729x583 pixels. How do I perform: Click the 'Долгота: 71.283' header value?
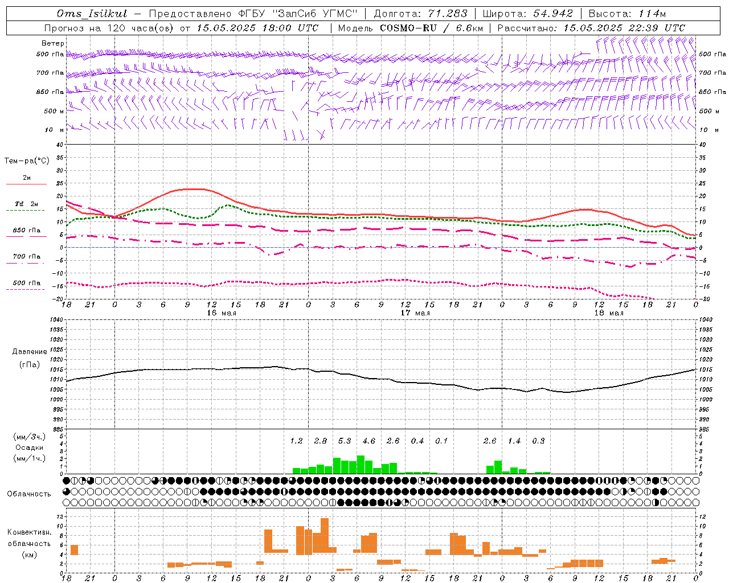(420, 14)
